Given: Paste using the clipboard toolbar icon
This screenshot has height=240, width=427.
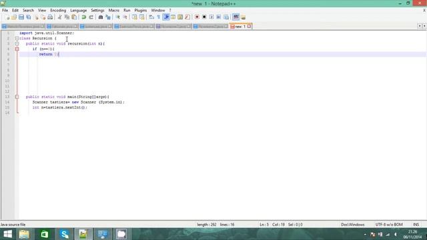Looking at the screenshot, I should pyautogui.click(x=74, y=17).
